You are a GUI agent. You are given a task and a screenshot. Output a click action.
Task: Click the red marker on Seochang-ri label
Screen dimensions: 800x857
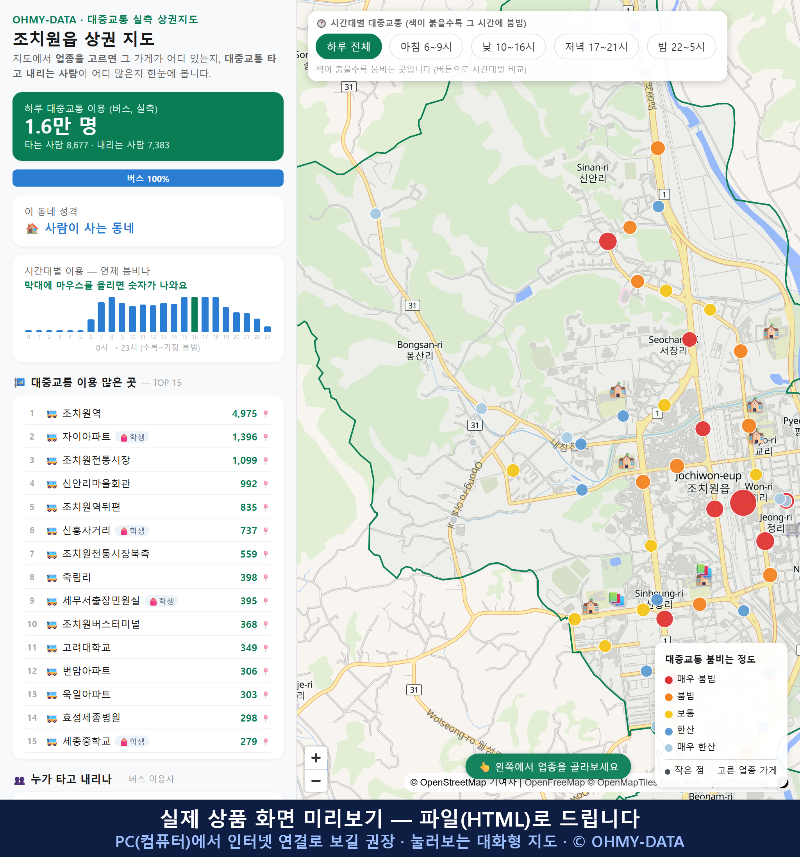coord(689,340)
